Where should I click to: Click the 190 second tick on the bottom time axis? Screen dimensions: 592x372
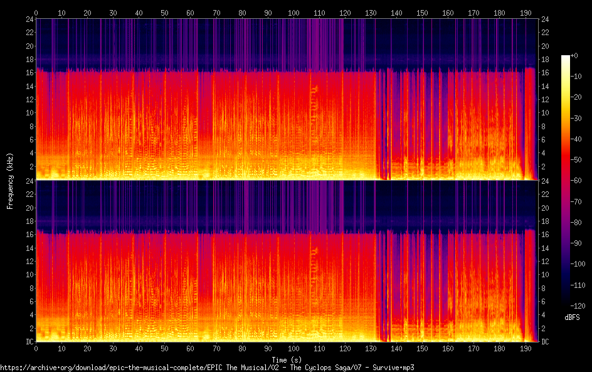pyautogui.click(x=525, y=348)
